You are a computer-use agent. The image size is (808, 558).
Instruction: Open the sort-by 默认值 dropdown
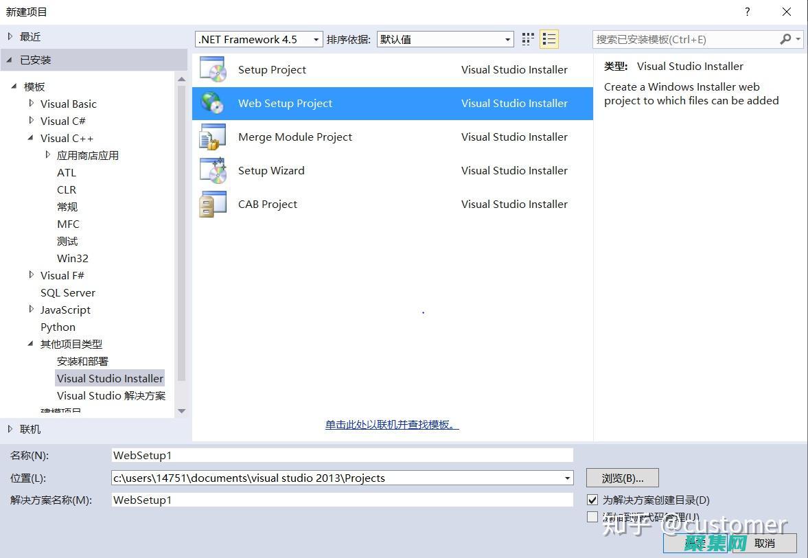click(445, 39)
